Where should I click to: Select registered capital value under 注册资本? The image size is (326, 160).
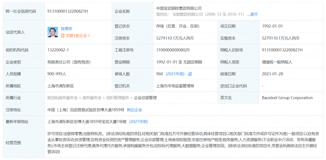coord(175,38)
